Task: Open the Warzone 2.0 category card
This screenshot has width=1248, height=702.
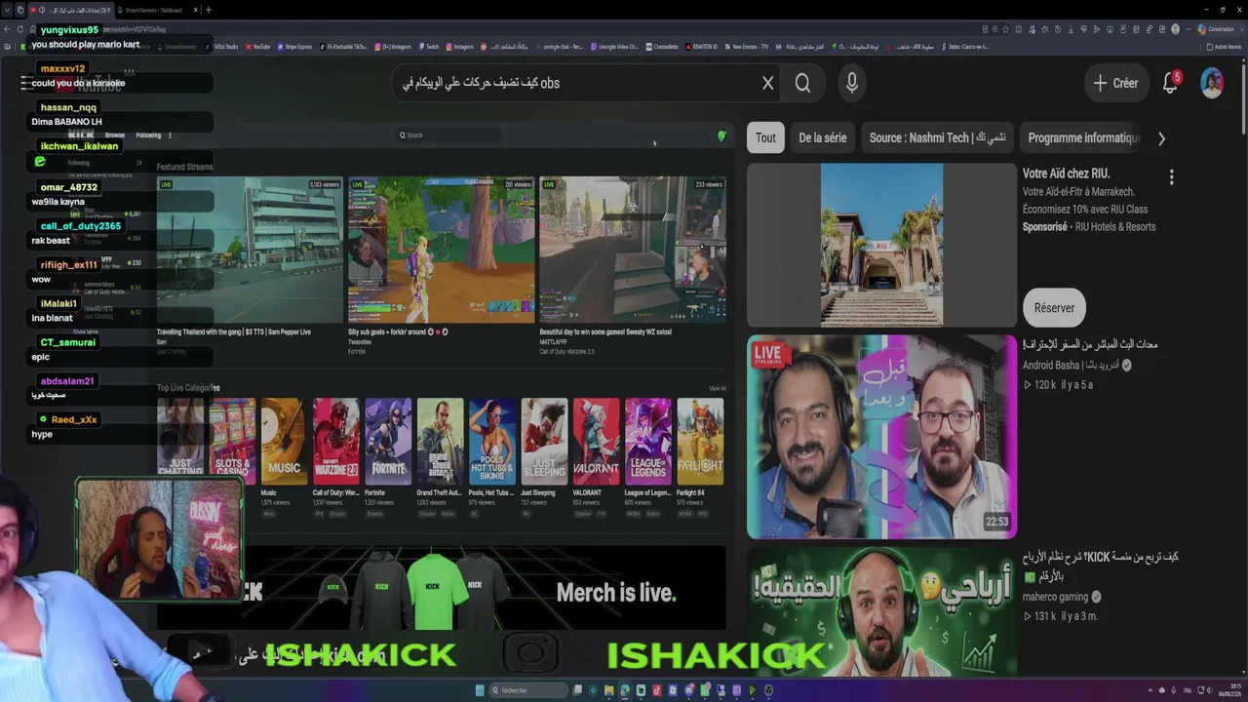Action: pyautogui.click(x=335, y=442)
